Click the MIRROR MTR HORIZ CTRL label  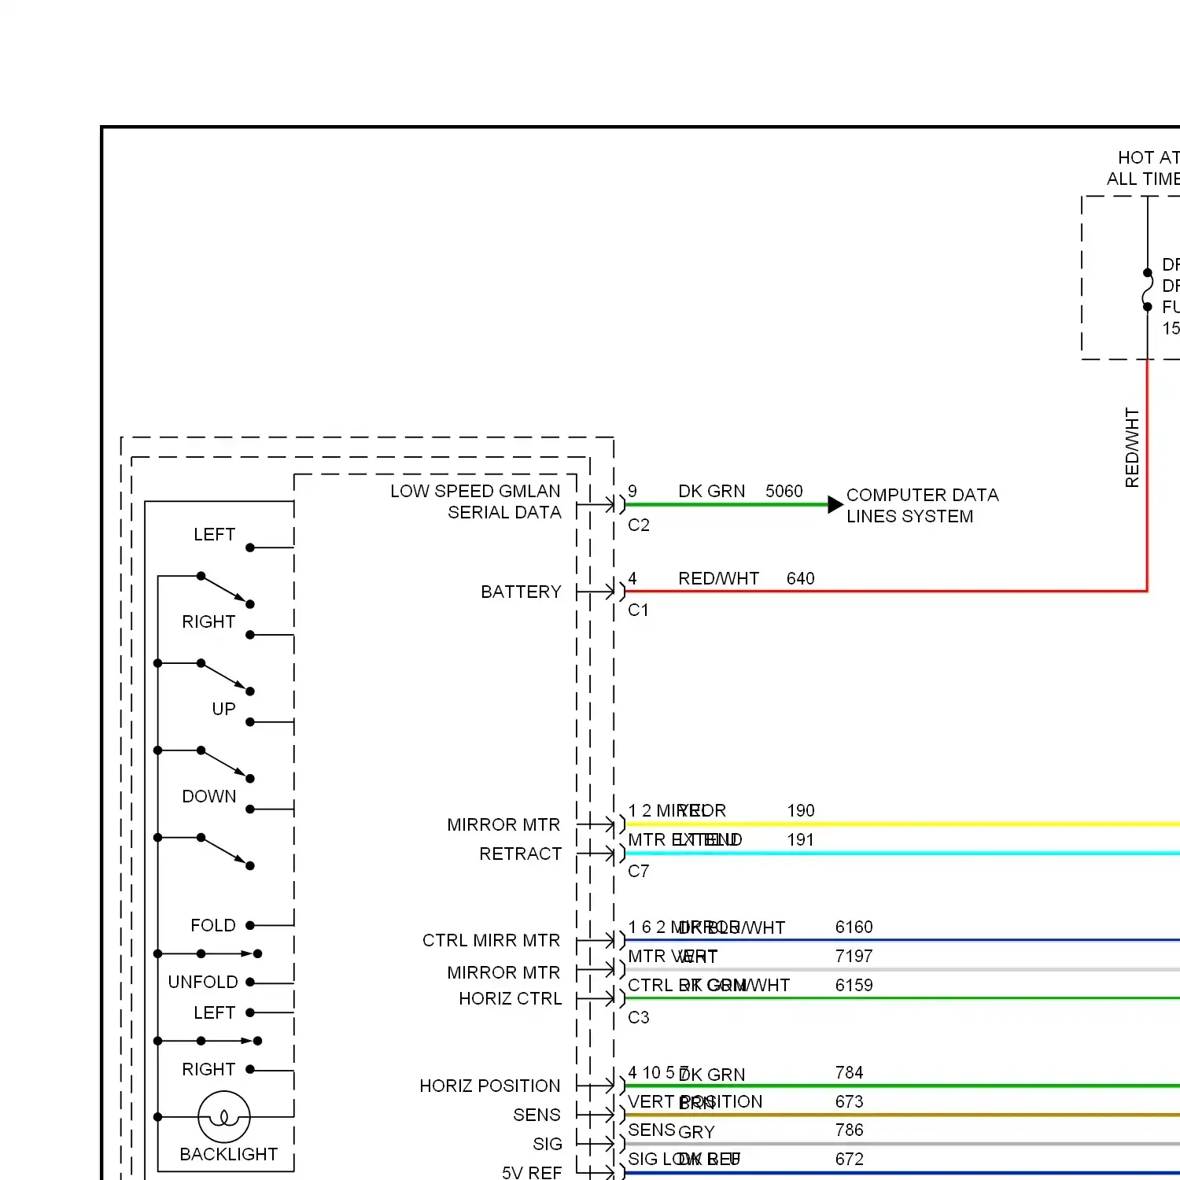click(504, 985)
